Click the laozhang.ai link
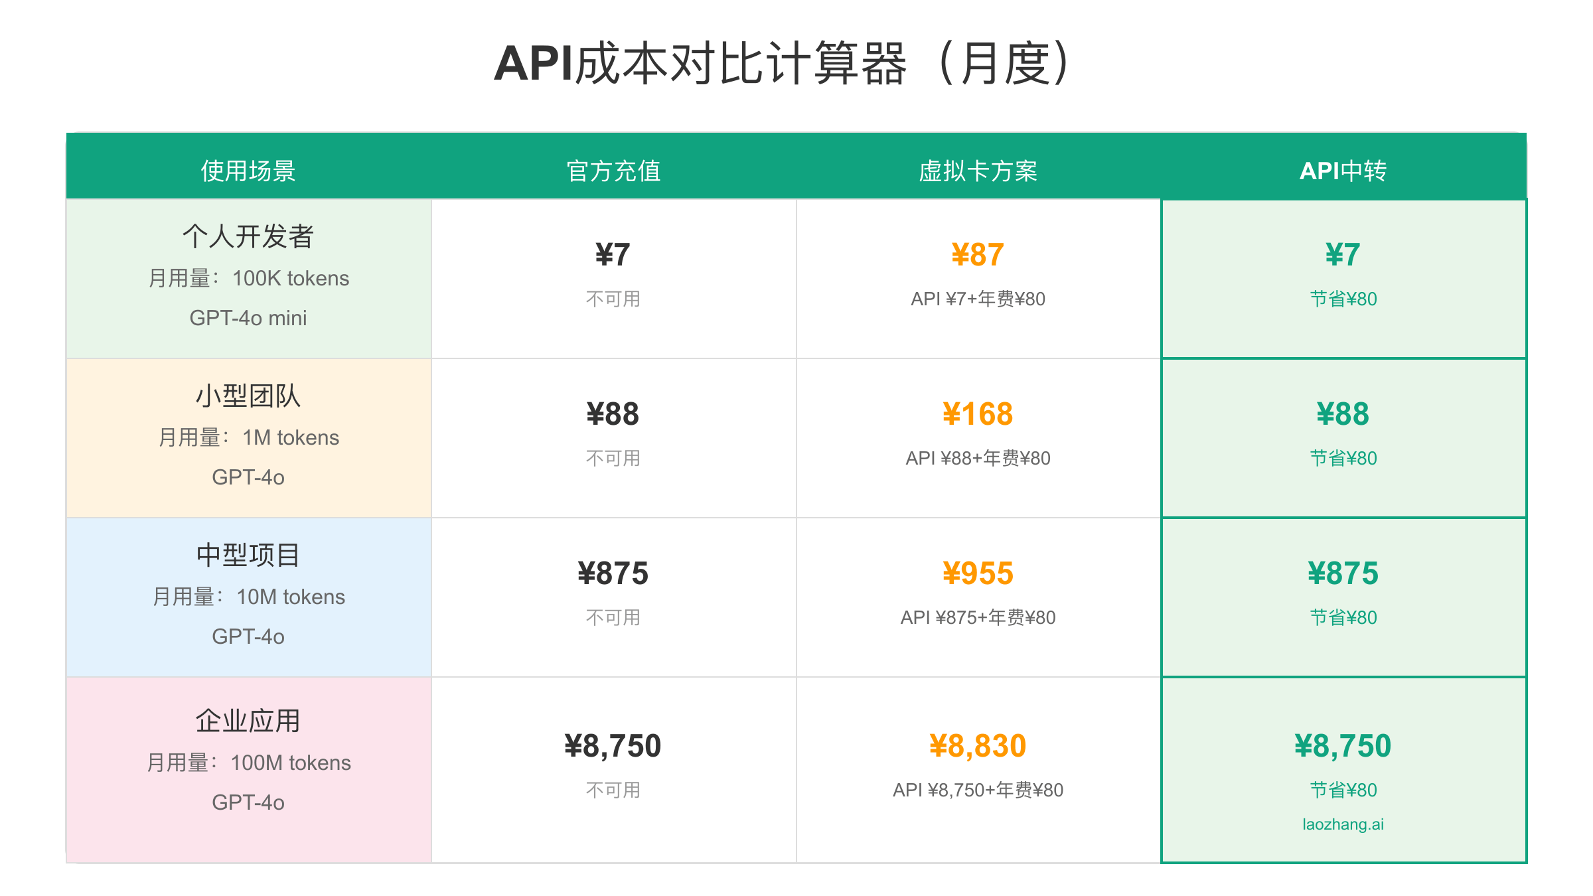The image size is (1593, 896). [x=1343, y=824]
